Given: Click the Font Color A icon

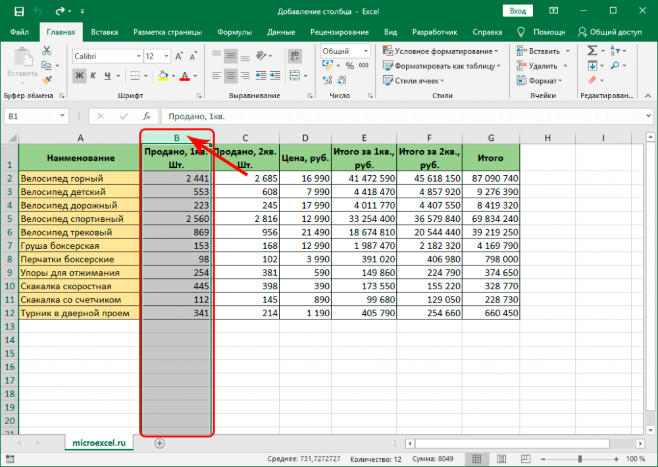Looking at the screenshot, I should 185,76.
